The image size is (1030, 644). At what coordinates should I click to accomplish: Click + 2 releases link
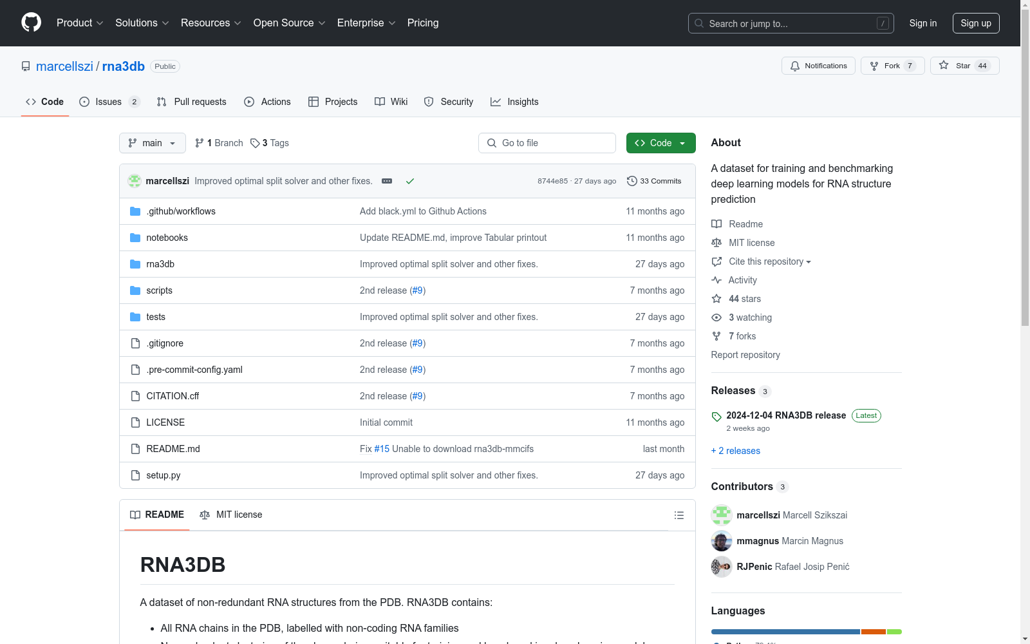coord(736,451)
